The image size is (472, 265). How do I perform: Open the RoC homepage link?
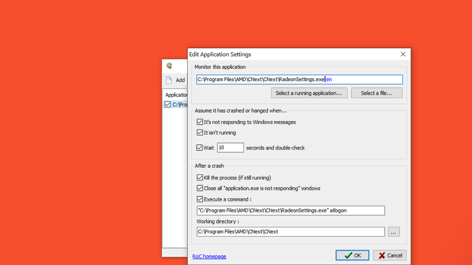pos(209,256)
